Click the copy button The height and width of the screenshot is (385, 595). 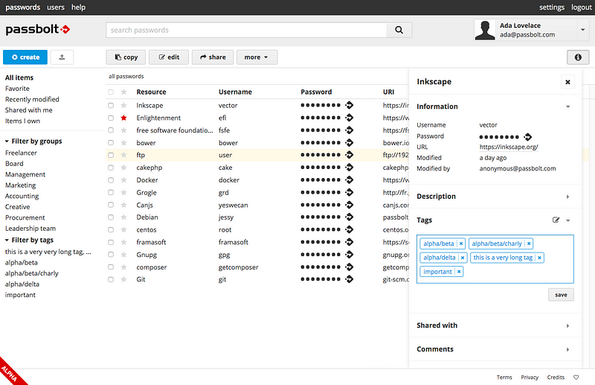[126, 57]
